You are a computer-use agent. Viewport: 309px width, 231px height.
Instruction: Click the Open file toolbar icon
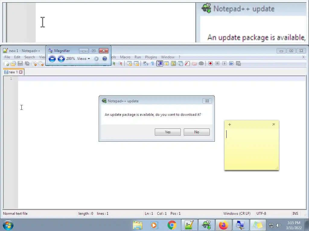(13, 63)
